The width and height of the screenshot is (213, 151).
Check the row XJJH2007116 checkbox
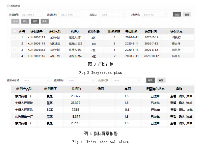(x=14, y=56)
